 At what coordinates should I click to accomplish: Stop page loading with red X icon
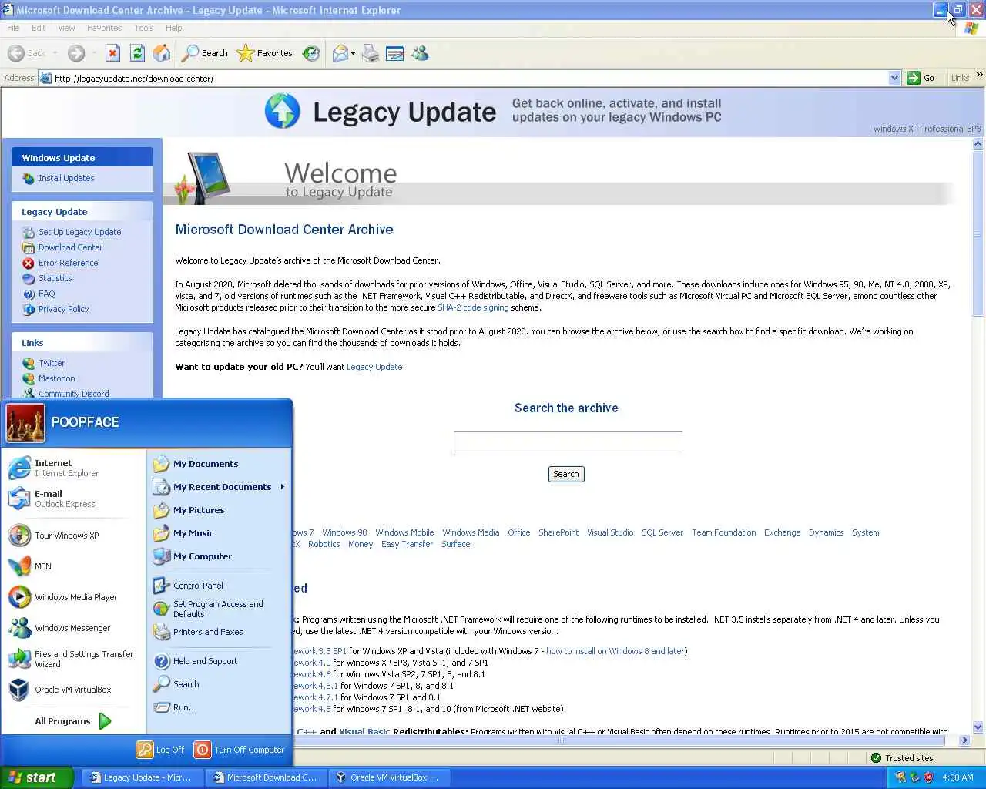[x=112, y=53]
